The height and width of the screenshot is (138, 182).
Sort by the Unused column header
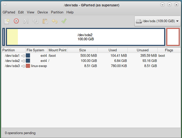click(142, 50)
